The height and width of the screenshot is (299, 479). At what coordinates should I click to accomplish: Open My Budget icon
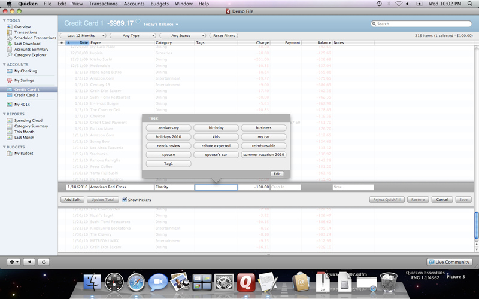tap(10, 153)
